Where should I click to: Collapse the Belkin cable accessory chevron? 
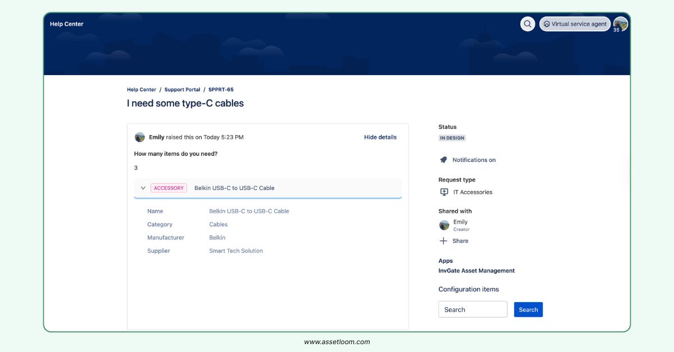(x=143, y=188)
